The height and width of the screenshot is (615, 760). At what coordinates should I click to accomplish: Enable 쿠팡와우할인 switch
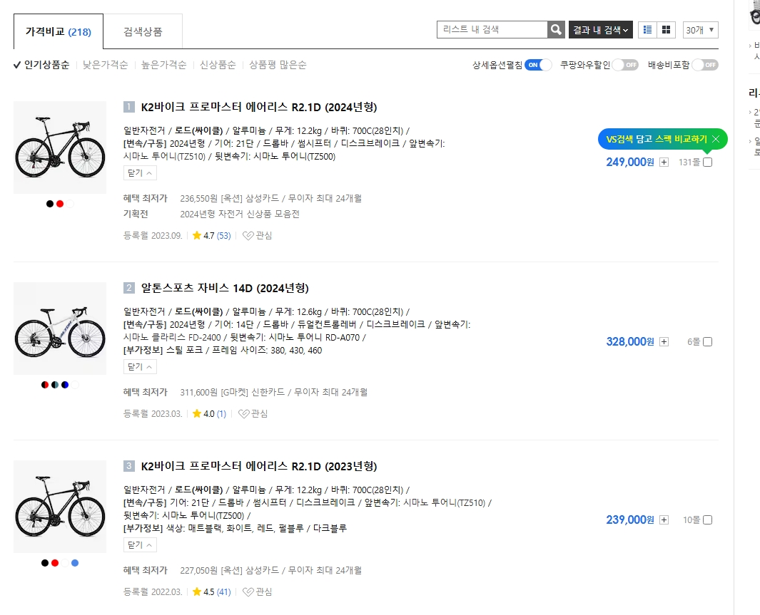625,65
